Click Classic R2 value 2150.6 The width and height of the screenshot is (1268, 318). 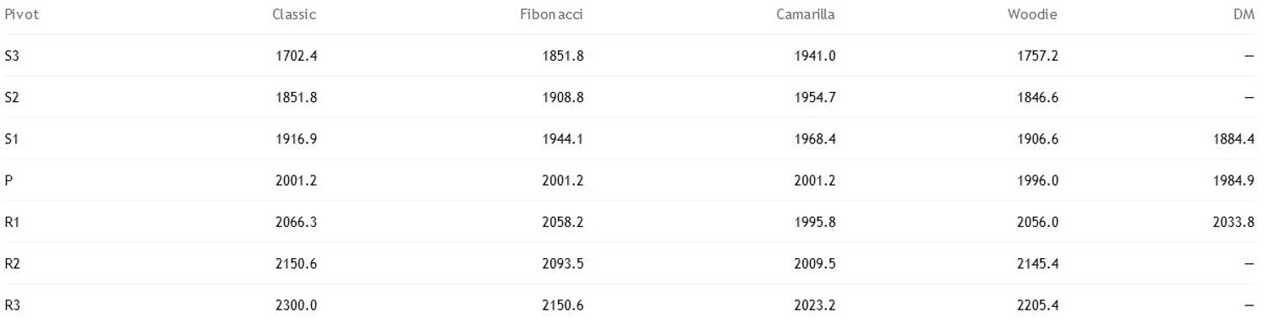point(297,263)
